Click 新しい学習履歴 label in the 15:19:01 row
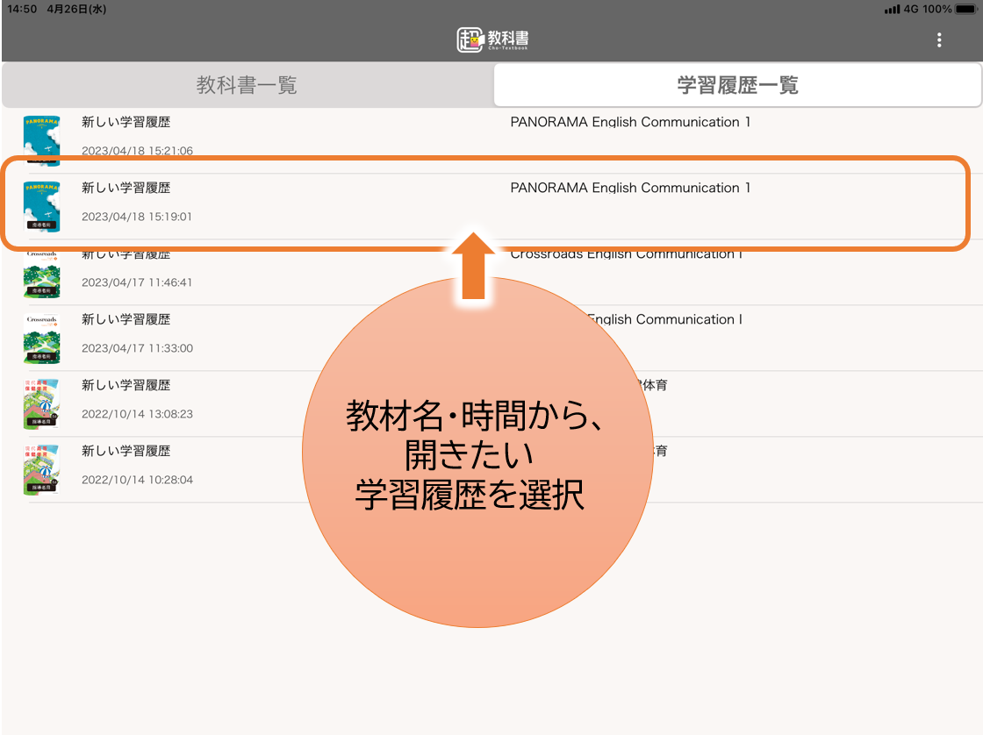Image resolution: width=983 pixels, height=735 pixels. coord(126,188)
